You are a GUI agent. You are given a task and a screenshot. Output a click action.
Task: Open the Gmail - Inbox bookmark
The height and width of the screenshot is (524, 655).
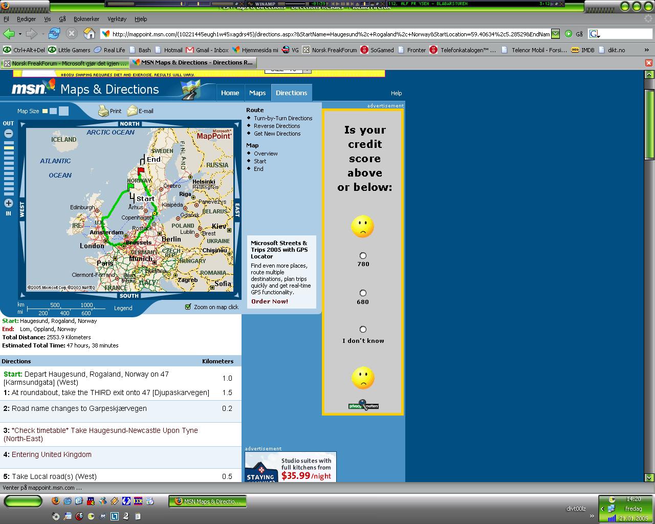click(207, 50)
